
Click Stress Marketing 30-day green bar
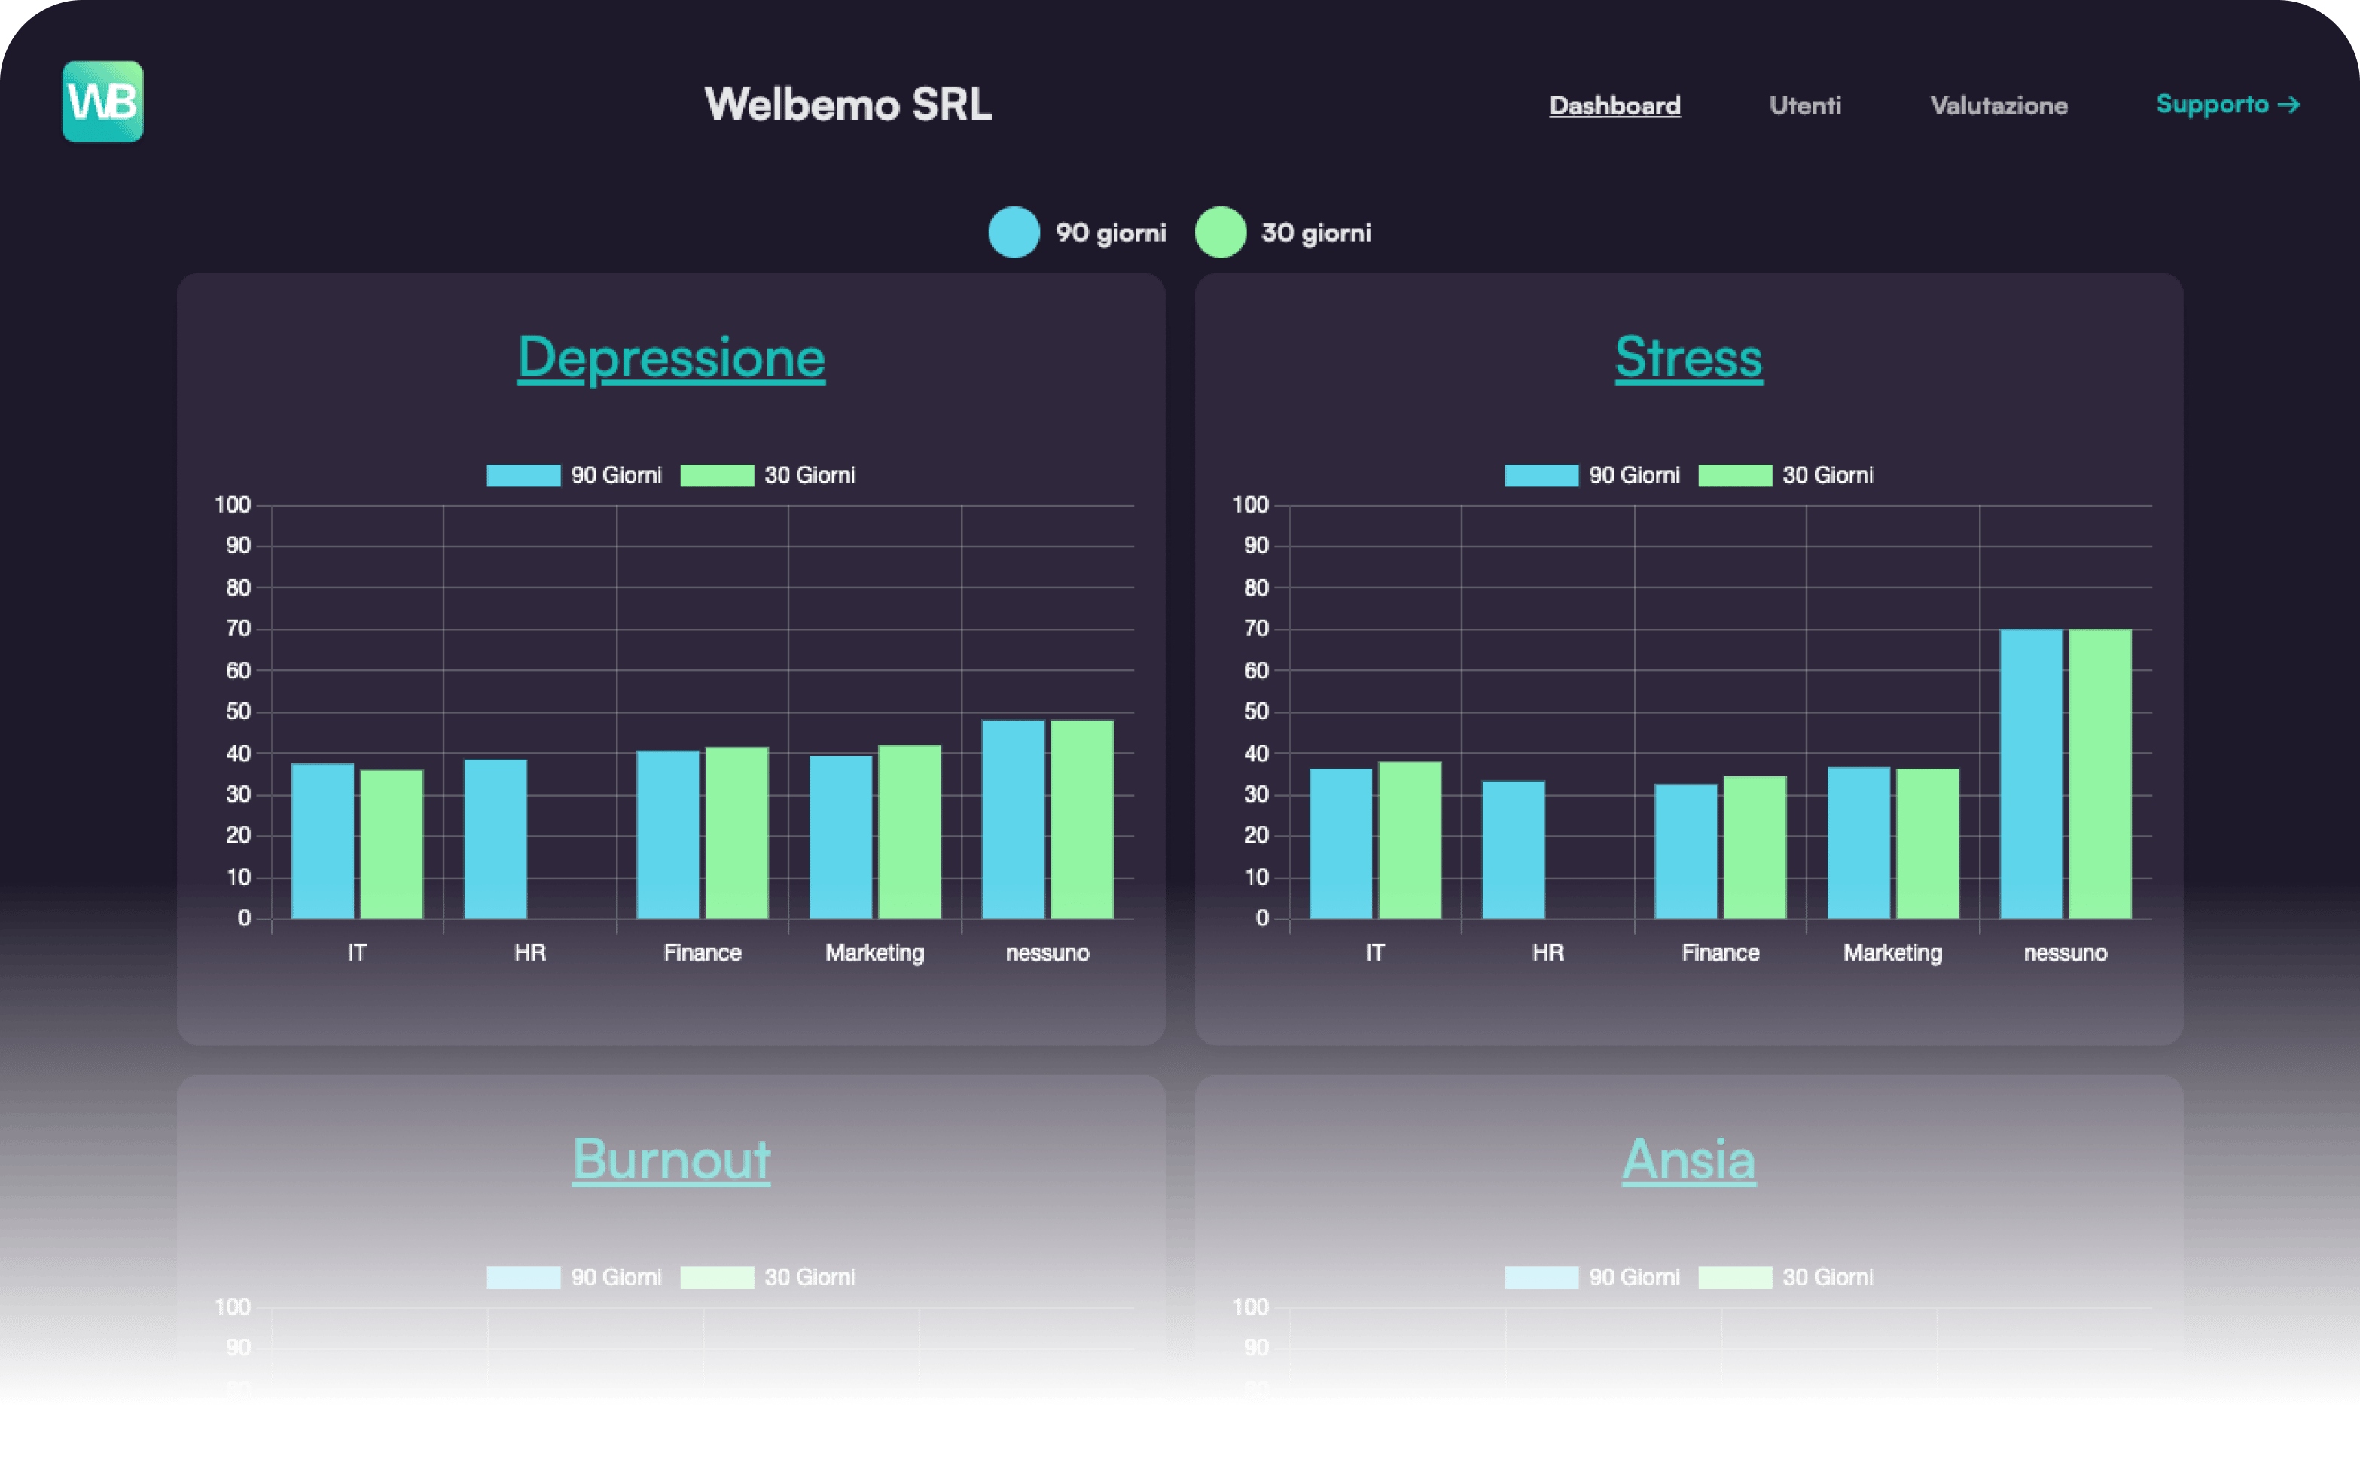pos(1928,844)
